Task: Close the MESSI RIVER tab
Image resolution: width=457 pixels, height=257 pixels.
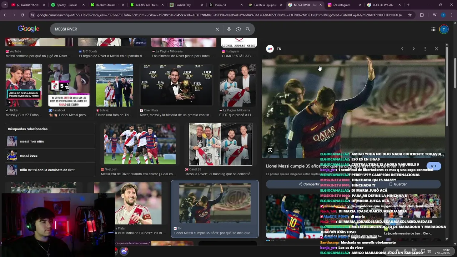Action: click(x=320, y=5)
